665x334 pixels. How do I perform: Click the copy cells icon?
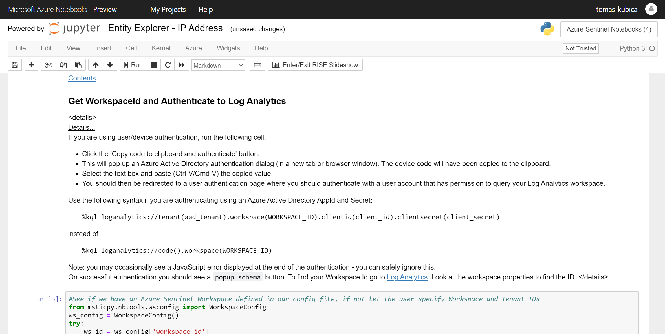[63, 65]
